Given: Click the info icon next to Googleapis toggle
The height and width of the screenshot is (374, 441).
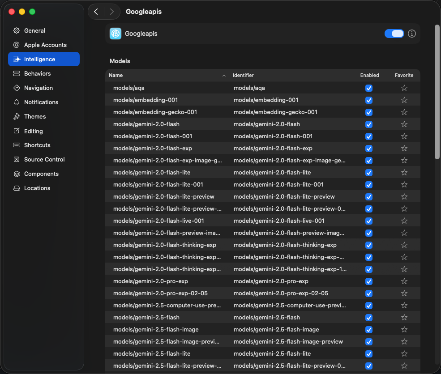Looking at the screenshot, I should (412, 34).
